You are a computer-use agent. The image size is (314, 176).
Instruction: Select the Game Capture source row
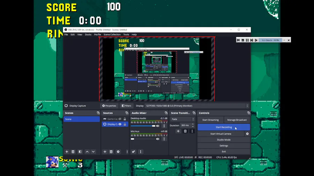115,119
